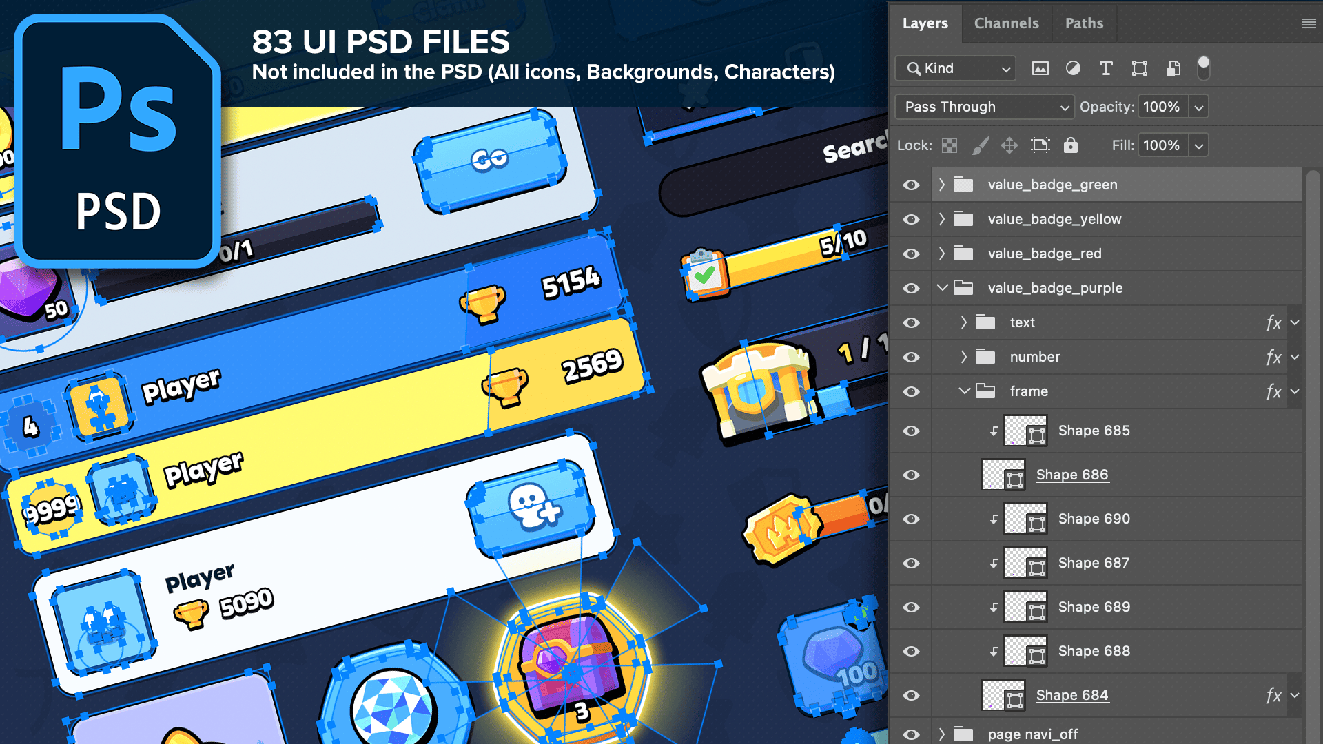Click the smart object filter icon

1173,68
